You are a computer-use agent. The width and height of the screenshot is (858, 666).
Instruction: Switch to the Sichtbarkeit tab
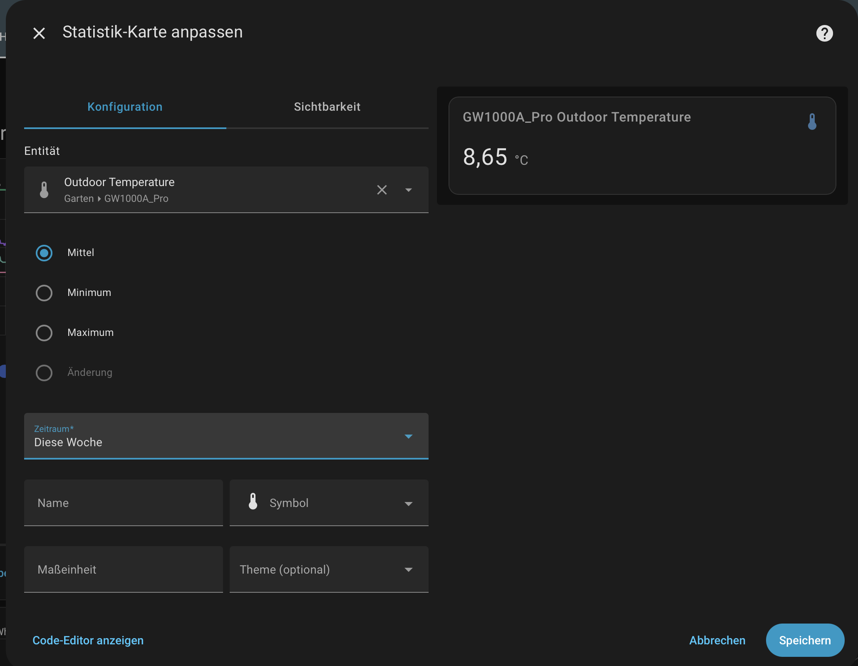pos(327,107)
